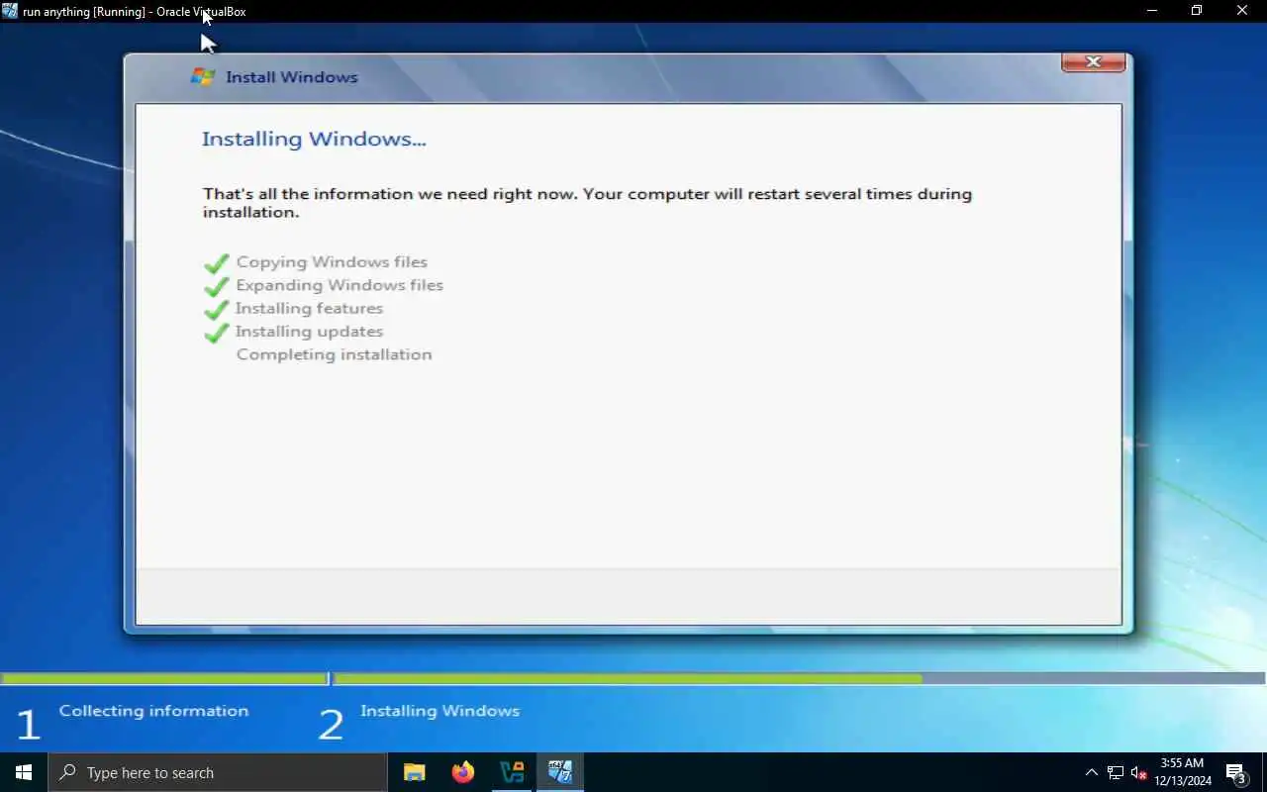Click the muted volume tray icon
The height and width of the screenshot is (792, 1267).
coord(1138,772)
